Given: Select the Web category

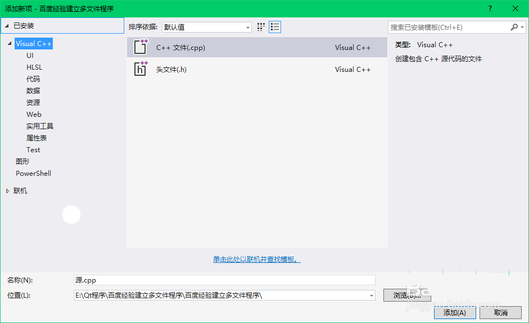Looking at the screenshot, I should pyautogui.click(x=34, y=114).
